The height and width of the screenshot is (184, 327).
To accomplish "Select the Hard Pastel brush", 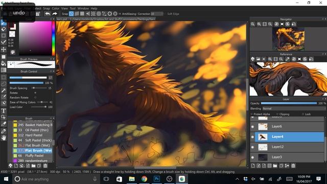I will point(32,135).
